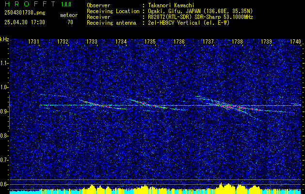Select antenna text 2el-HB9CV Vertical
Screen dimensions: 305x194
(x=174, y=23)
